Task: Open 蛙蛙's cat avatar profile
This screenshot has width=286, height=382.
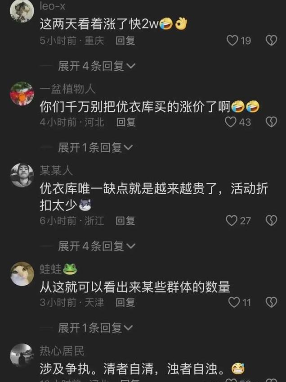Action: 22,273
